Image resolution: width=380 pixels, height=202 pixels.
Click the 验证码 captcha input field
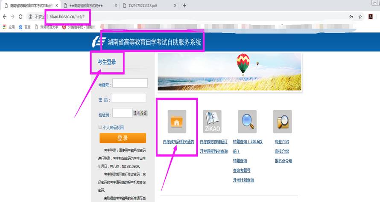[123, 113]
